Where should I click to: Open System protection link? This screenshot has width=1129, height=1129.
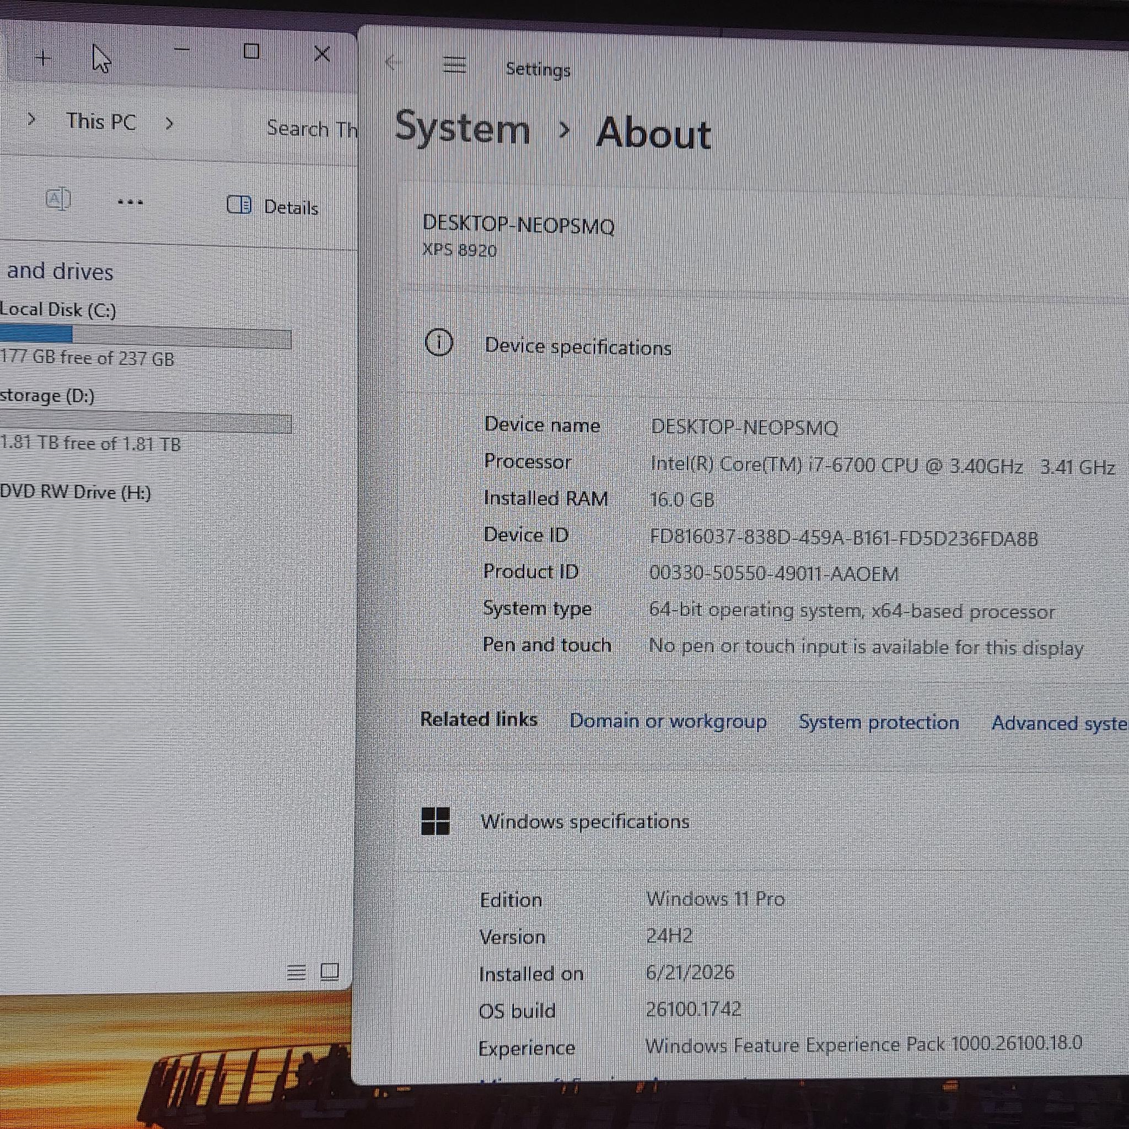click(x=879, y=722)
